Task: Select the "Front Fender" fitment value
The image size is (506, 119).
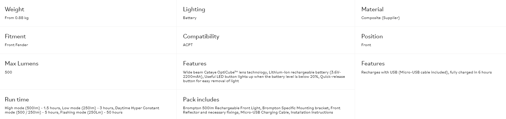Action: (16, 45)
